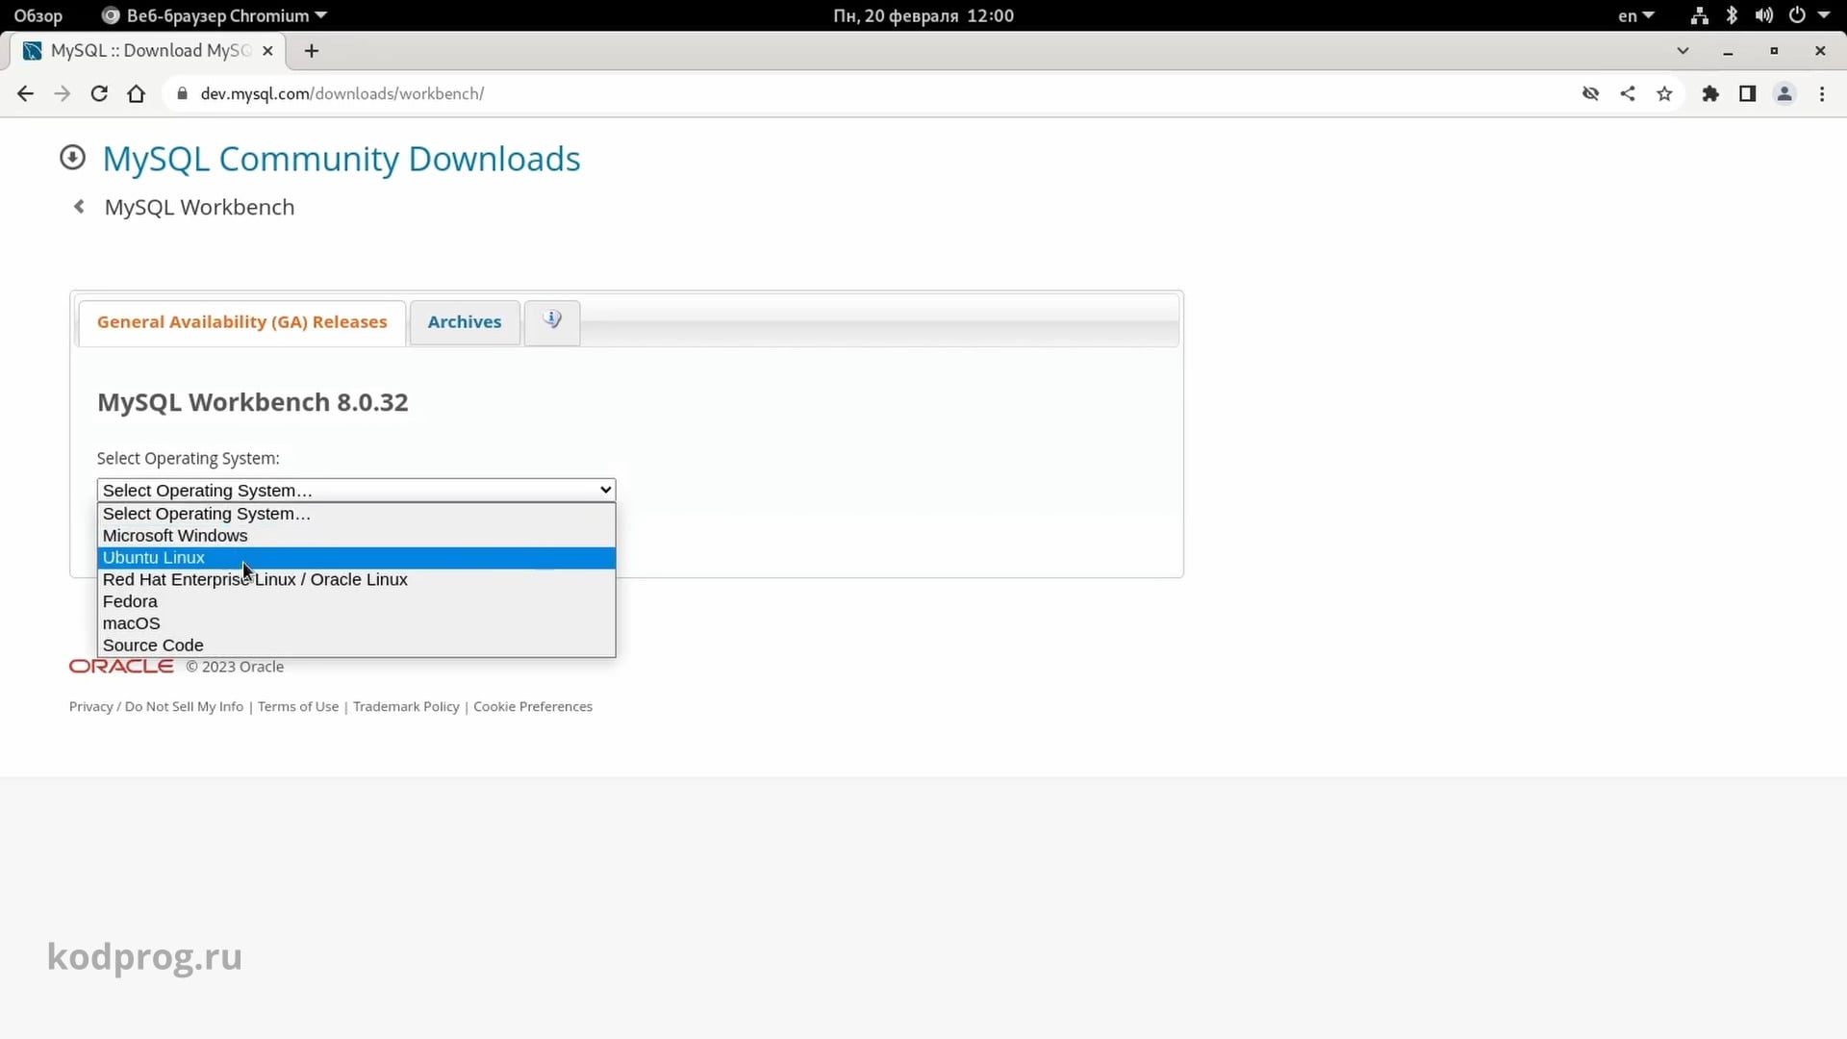The image size is (1847, 1039).
Task: Open network status indicator in top bar
Action: click(x=1700, y=15)
